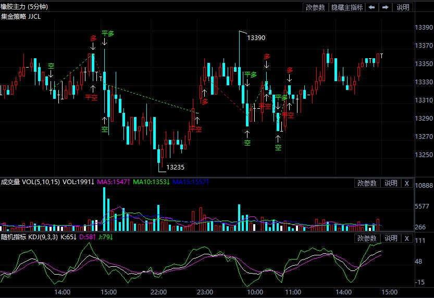434x298 pixels.
Task: Close the volume panel with X
Action: pyautogui.click(x=407, y=183)
